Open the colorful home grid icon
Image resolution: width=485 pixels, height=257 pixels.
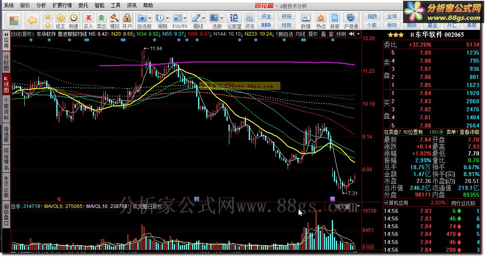click(x=14, y=21)
